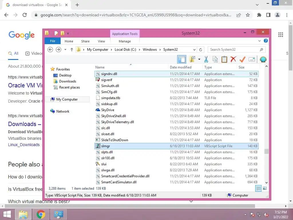Click the Application Tools contextual tab

tap(125, 34)
